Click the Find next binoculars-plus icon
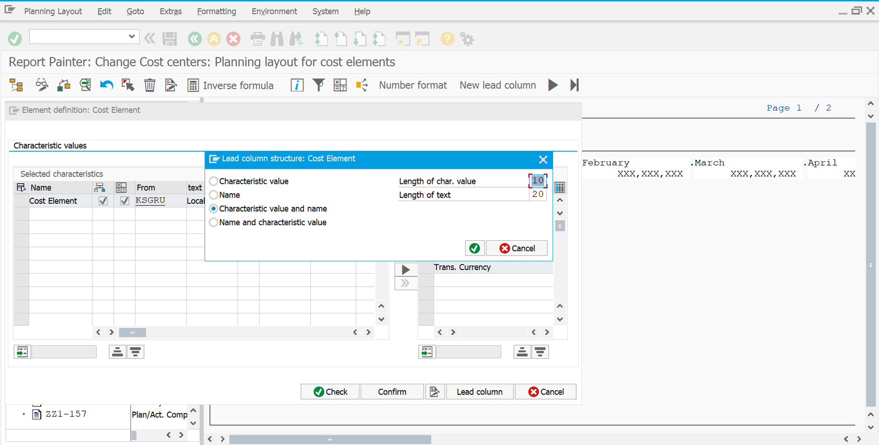This screenshot has width=879, height=445. [x=296, y=39]
